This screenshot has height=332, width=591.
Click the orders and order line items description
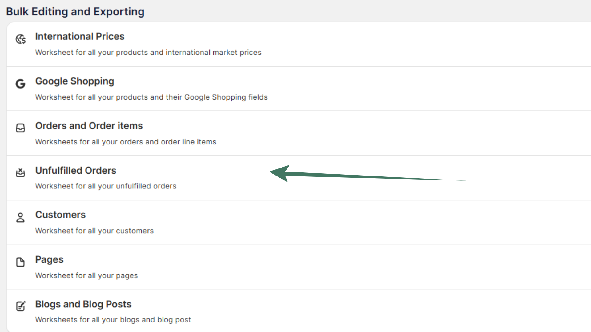126,142
